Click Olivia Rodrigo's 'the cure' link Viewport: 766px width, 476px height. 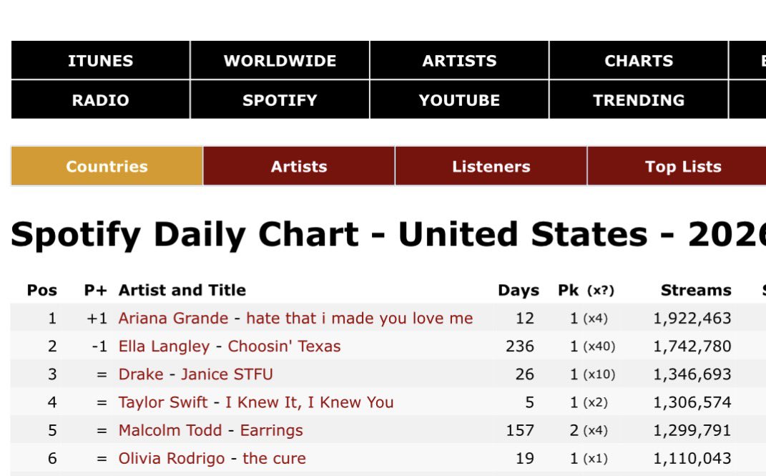[x=274, y=458]
